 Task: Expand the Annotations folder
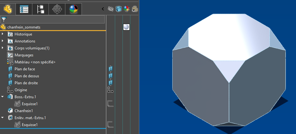[3, 41]
